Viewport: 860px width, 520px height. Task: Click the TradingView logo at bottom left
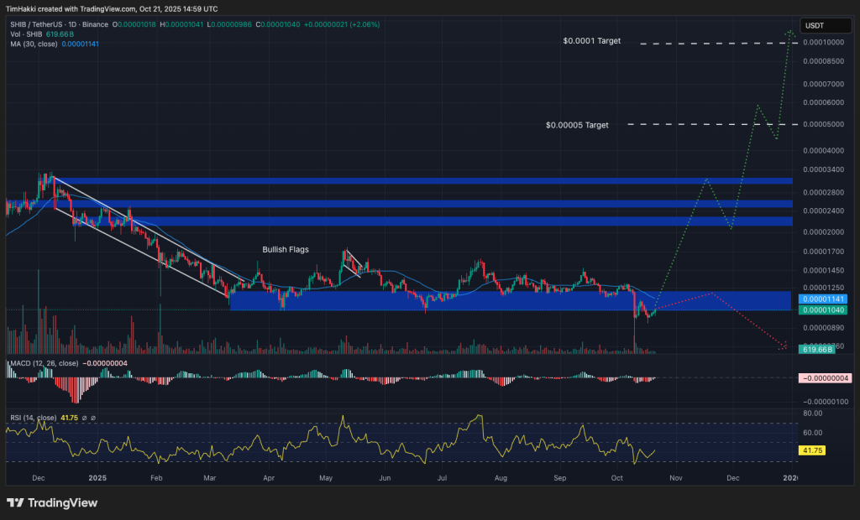point(50,504)
